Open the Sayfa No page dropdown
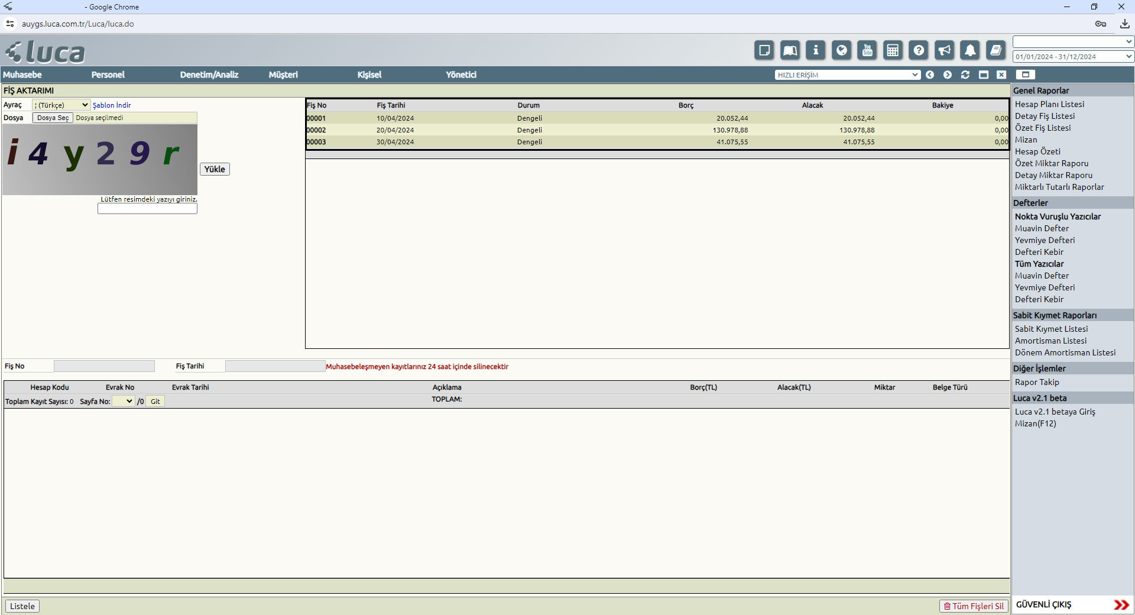The image size is (1135, 615). [123, 401]
